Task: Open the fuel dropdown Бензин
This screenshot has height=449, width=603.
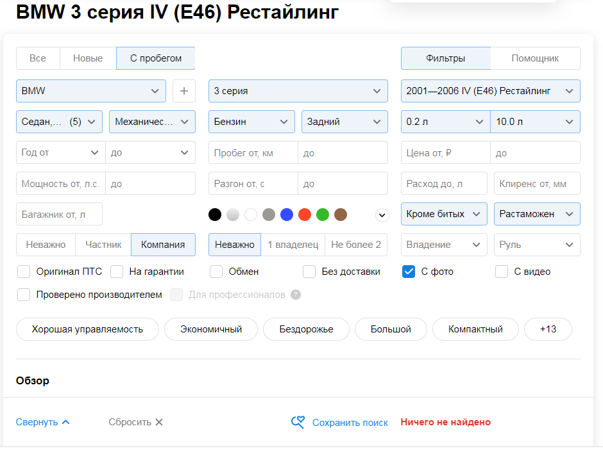Action: 251,122
